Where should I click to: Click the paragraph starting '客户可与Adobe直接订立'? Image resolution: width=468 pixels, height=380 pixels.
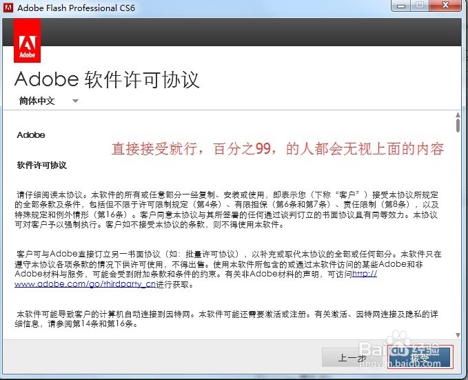point(228,269)
